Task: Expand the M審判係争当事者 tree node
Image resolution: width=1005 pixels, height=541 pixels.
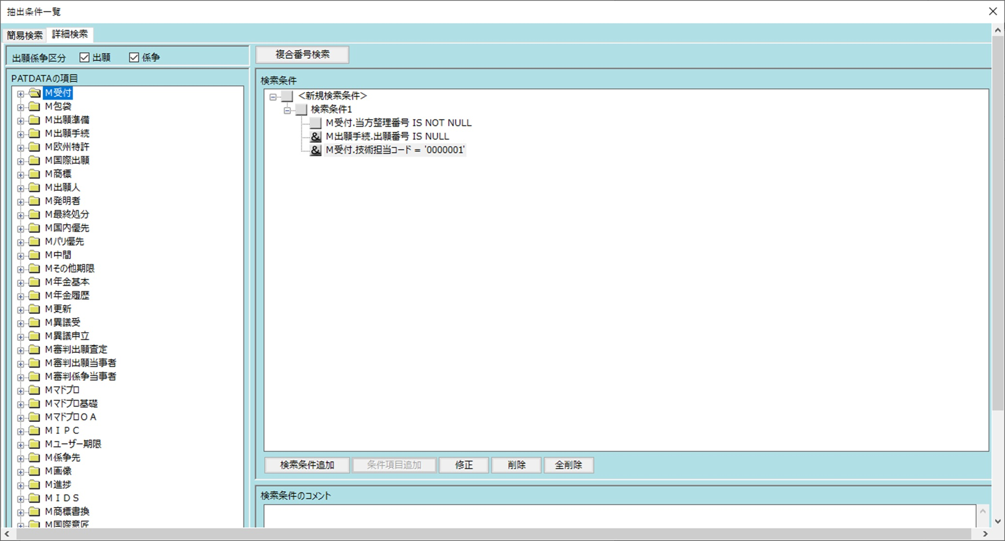Action: pyautogui.click(x=20, y=377)
